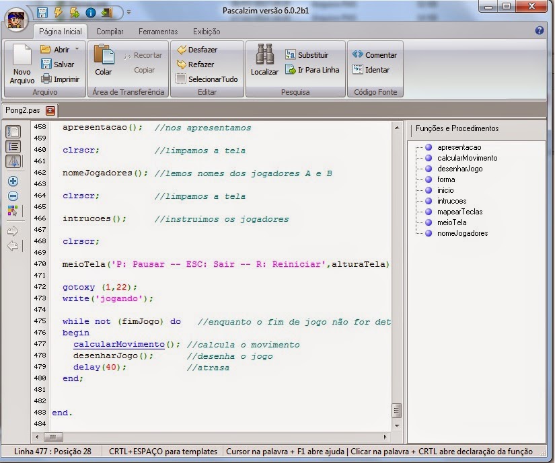Click the blue info icon in quick access bar
This screenshot has height=463, width=555.
point(91,13)
